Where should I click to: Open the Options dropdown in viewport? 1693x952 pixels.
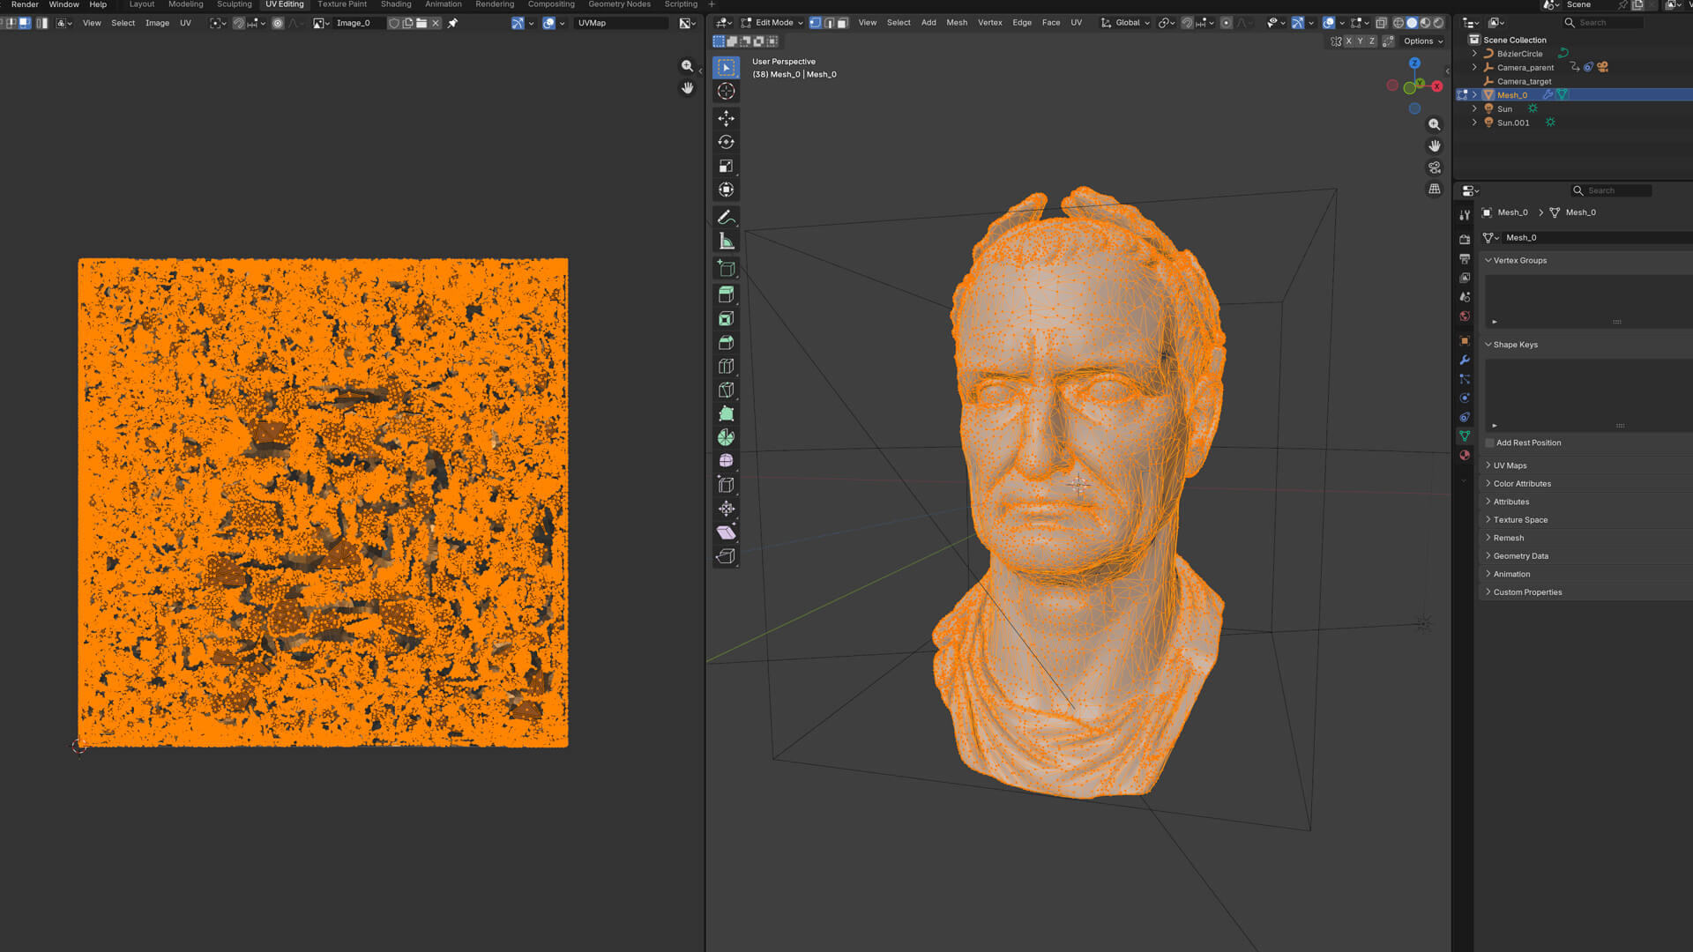point(1423,41)
